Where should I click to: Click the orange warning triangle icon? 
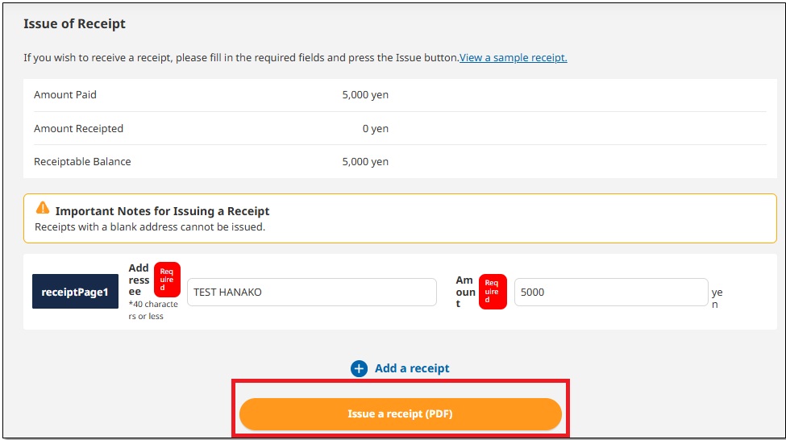point(43,209)
